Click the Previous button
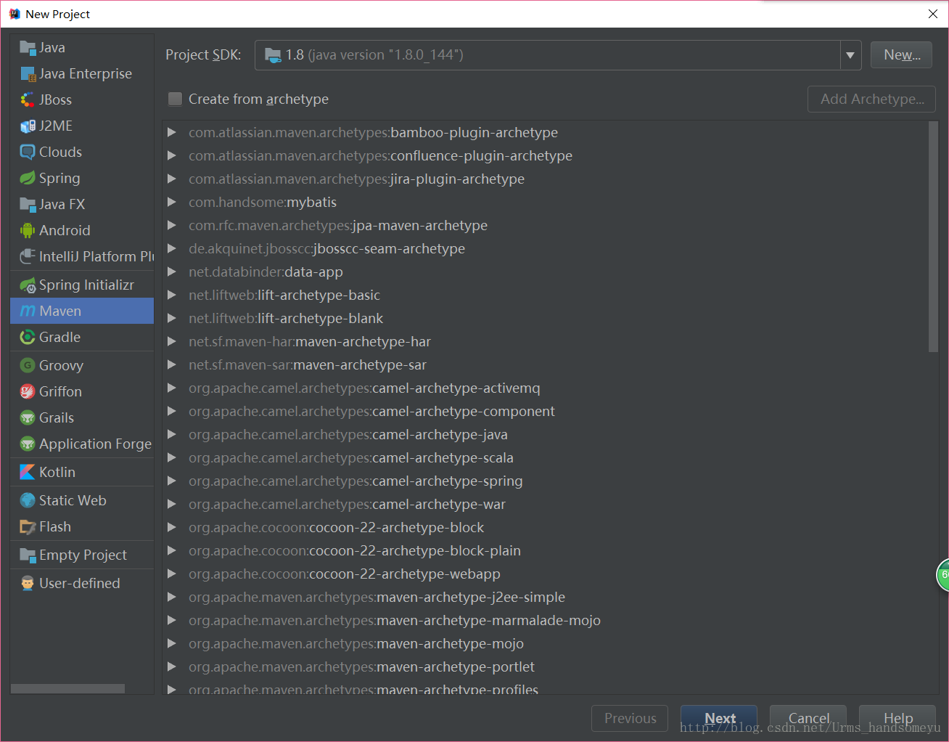 [630, 718]
